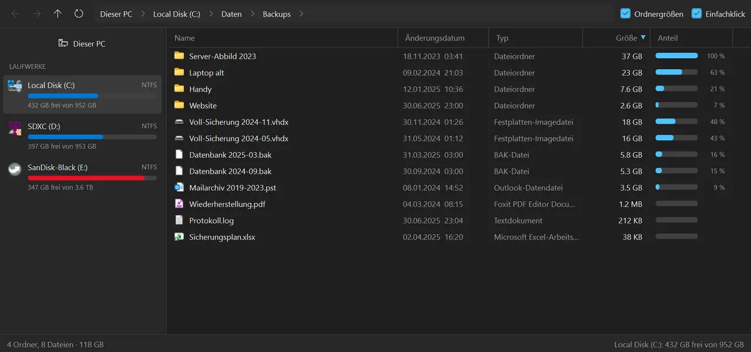Select SDXC (D:) drive label in sidebar
751x352 pixels.
click(44, 126)
